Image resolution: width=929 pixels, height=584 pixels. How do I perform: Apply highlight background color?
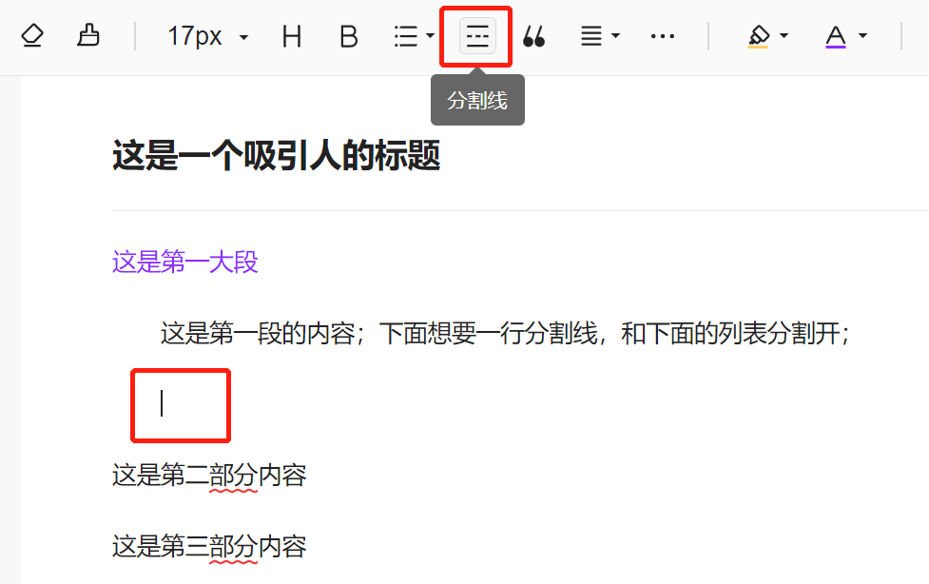click(x=759, y=36)
